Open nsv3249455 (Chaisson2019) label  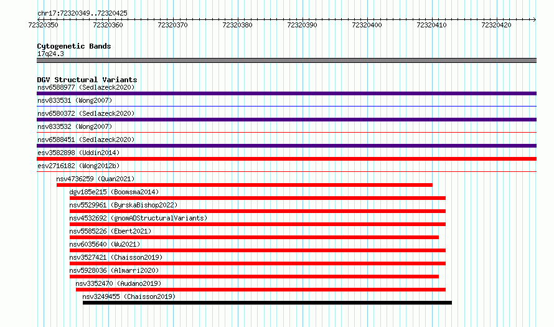tap(129, 296)
